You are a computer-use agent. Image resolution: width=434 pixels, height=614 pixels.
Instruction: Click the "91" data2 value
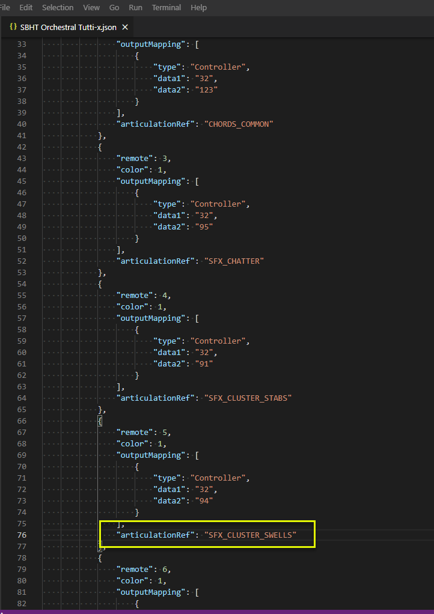click(204, 364)
